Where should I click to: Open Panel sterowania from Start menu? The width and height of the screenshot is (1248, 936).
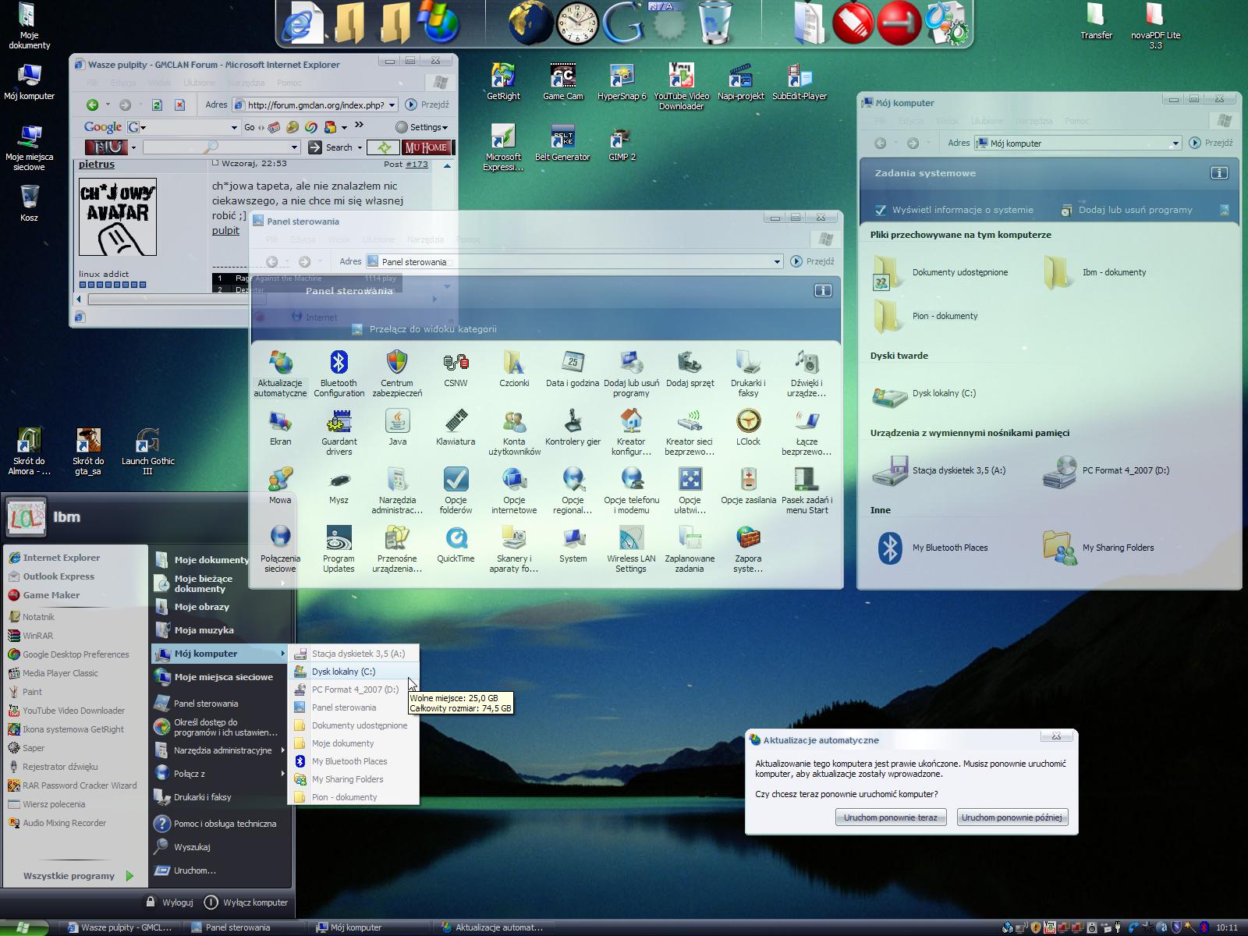205,704
